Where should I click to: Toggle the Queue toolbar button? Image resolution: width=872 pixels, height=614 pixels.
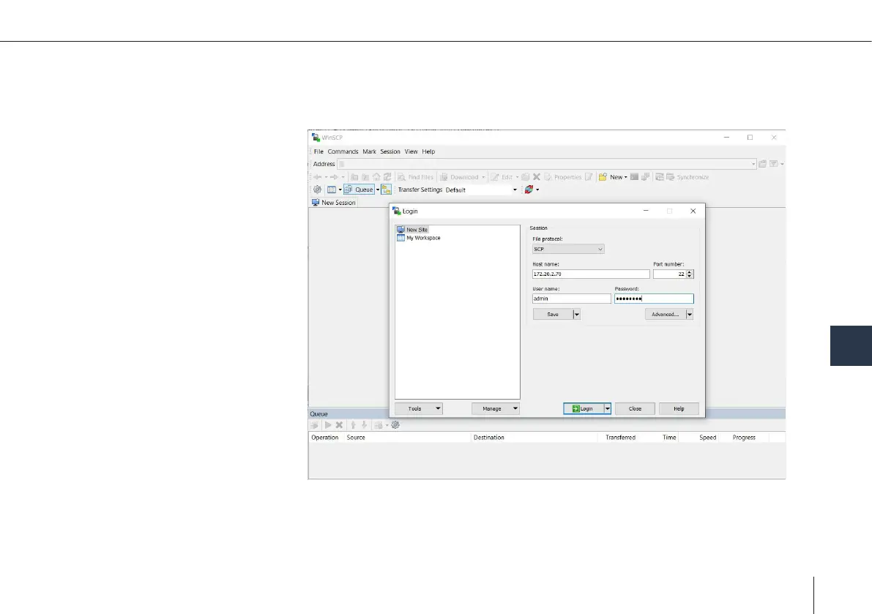click(359, 190)
